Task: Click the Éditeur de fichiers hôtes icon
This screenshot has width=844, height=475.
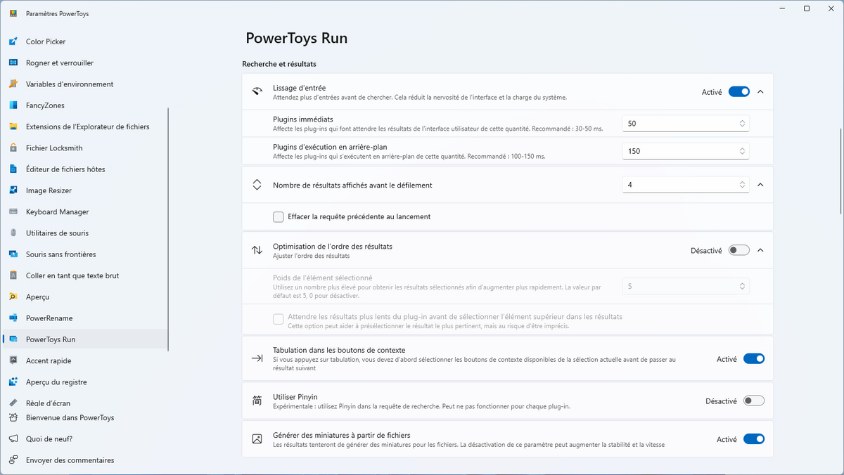Action: [13, 169]
